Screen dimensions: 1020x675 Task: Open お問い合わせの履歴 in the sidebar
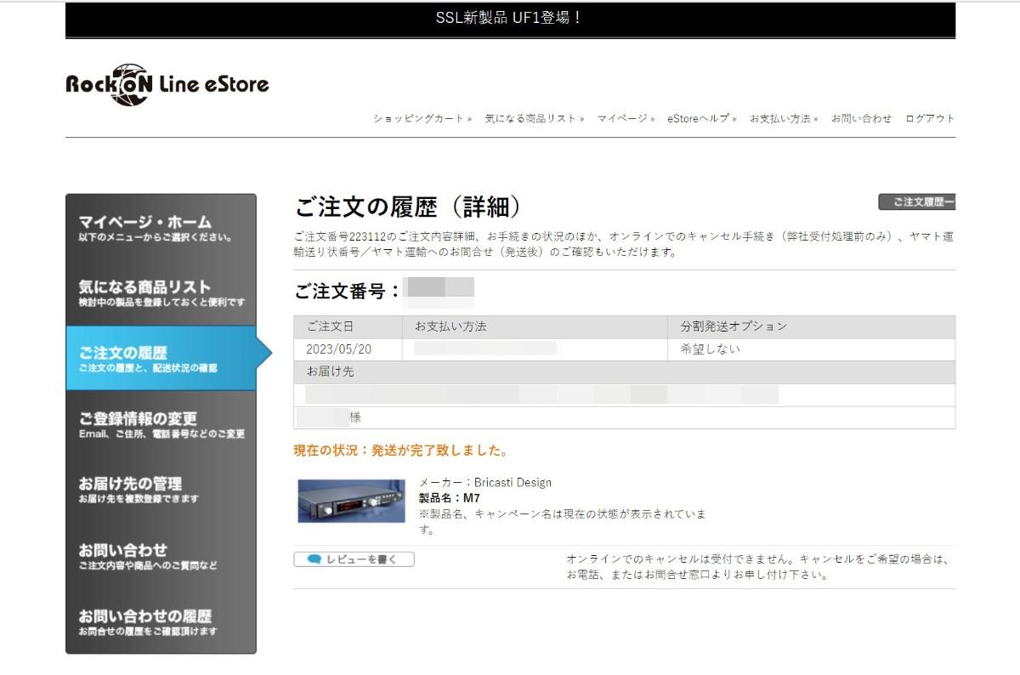pyautogui.click(x=161, y=621)
